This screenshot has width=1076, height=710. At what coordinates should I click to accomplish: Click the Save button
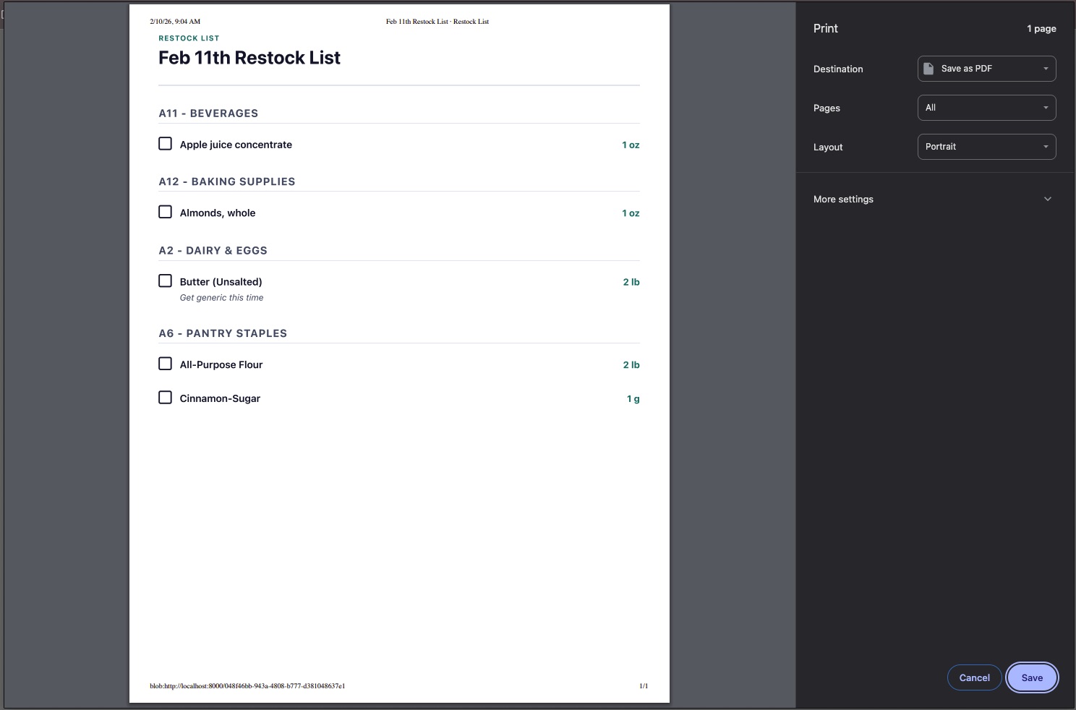pos(1032,677)
